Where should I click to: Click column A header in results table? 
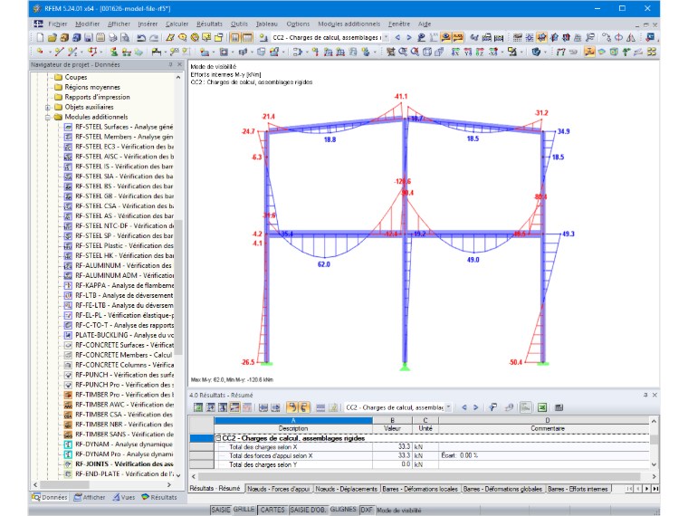293,420
